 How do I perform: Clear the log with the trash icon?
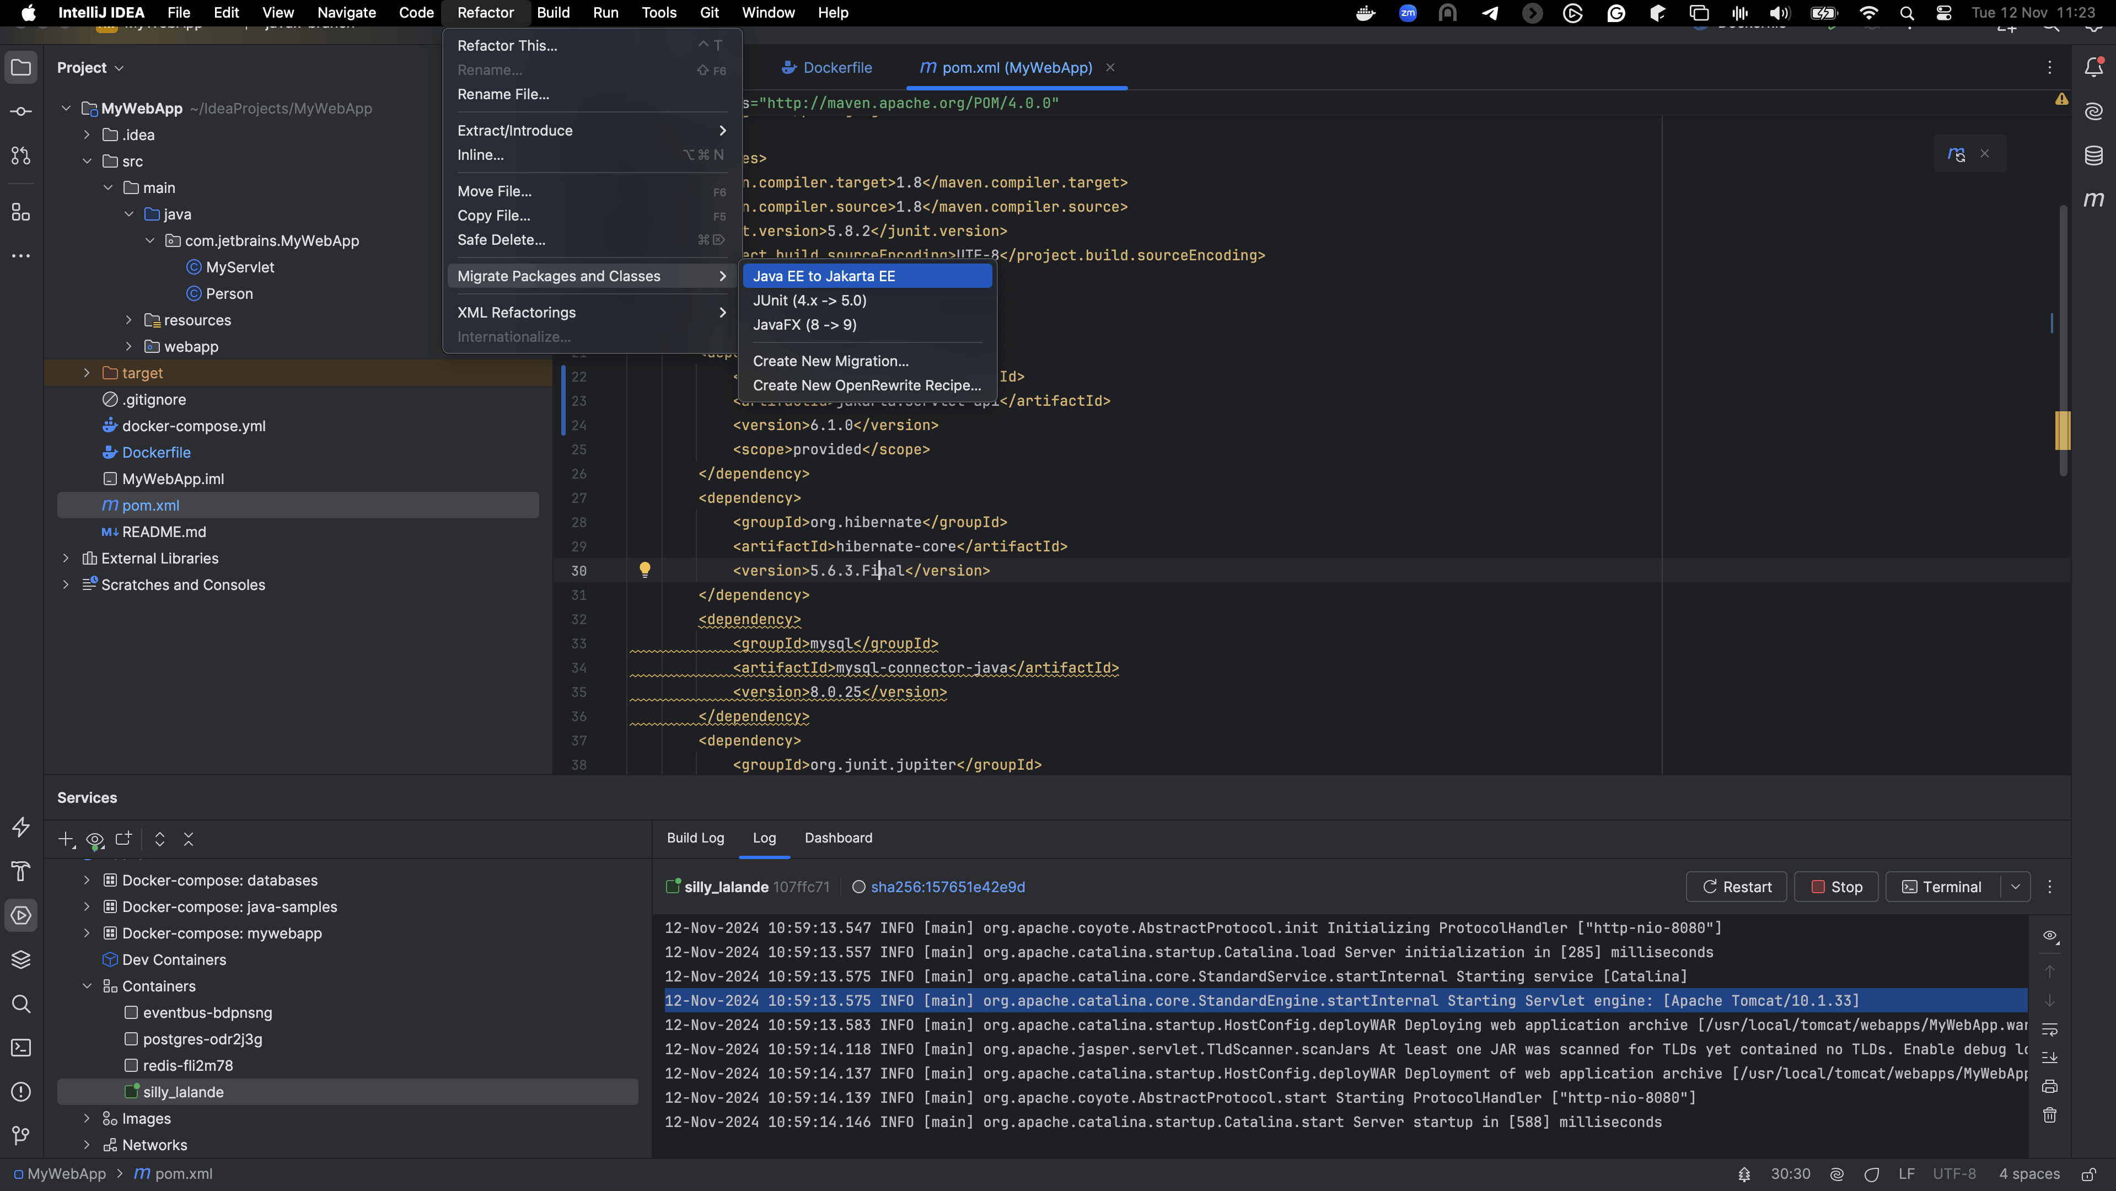pyautogui.click(x=2049, y=1115)
